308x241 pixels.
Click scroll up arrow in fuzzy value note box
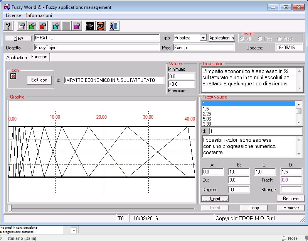pyautogui.click(x=299, y=140)
